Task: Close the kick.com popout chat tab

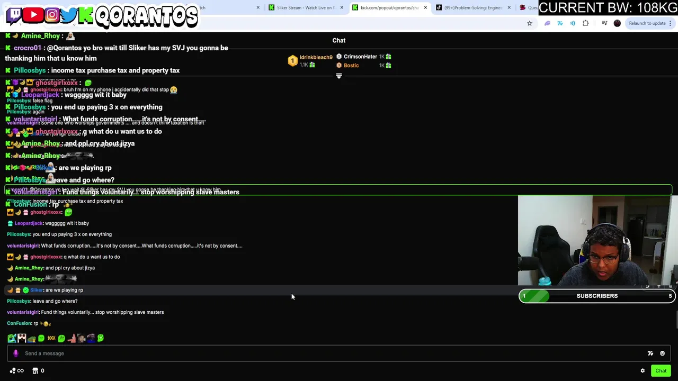Action: (x=425, y=7)
